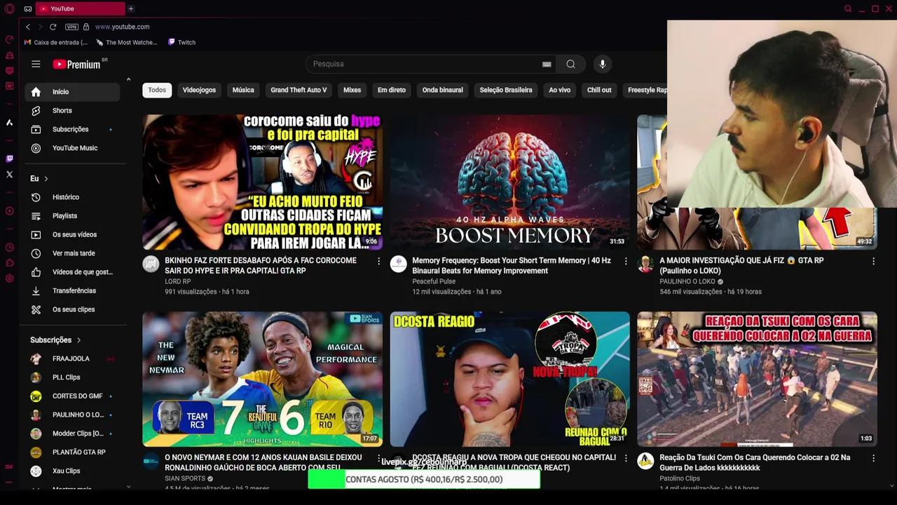
Task: Select the Grand Theft Auto V chip
Action: coord(299,90)
